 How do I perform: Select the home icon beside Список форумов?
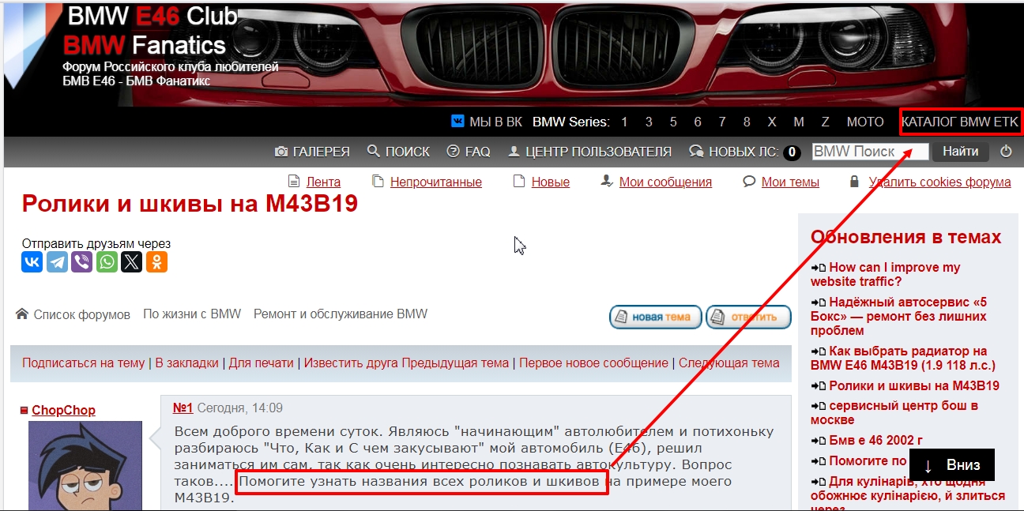(21, 313)
